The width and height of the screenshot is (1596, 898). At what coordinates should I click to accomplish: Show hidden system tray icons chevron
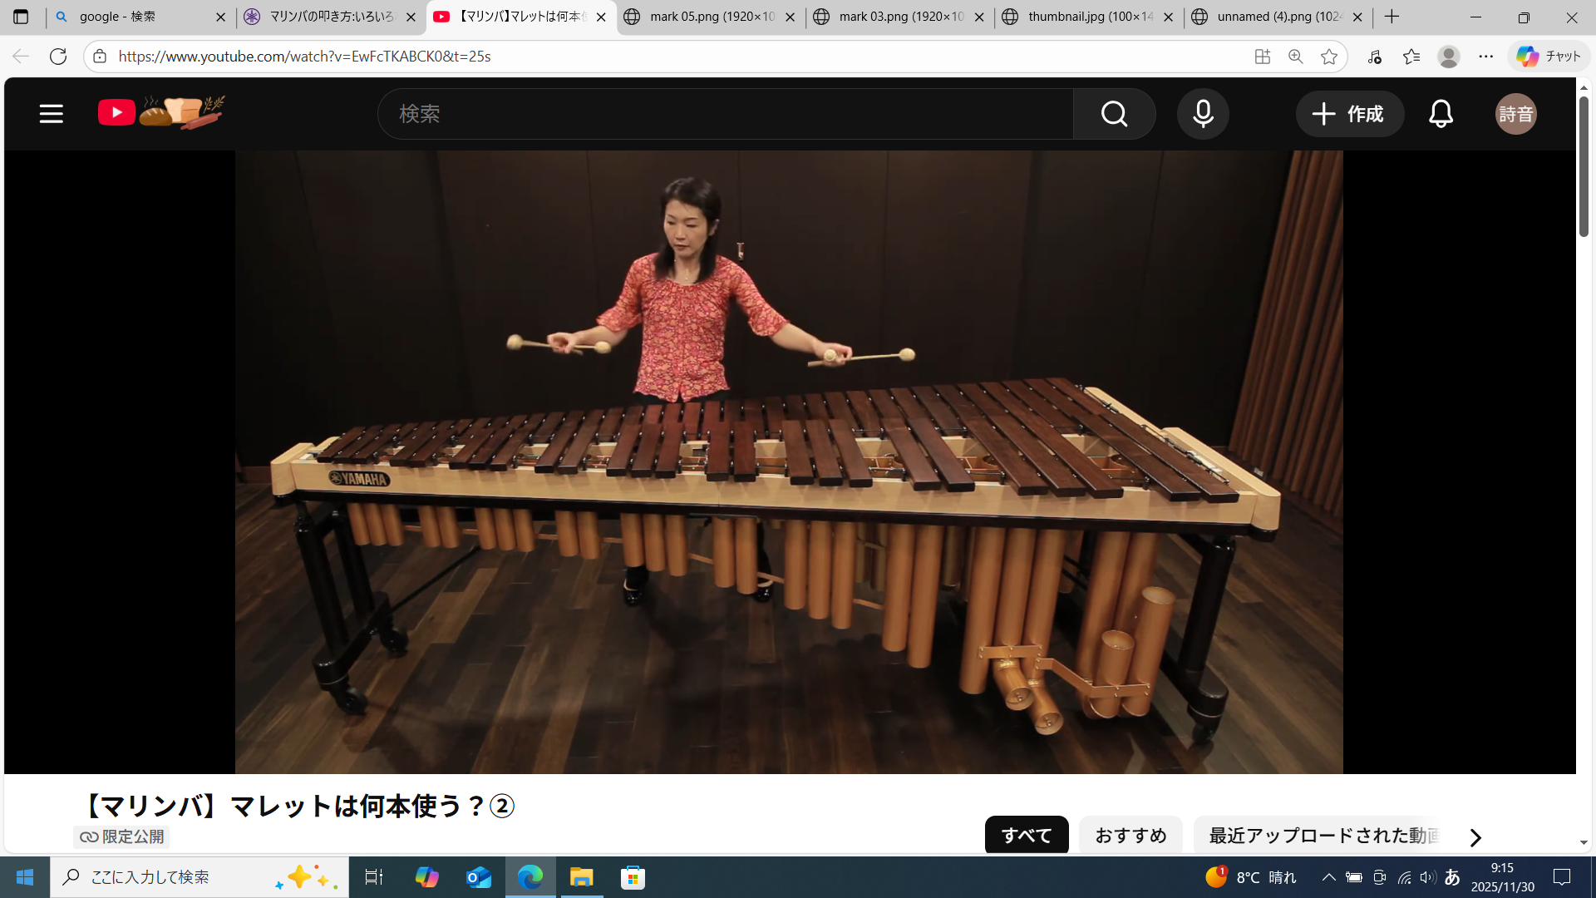point(1328,877)
